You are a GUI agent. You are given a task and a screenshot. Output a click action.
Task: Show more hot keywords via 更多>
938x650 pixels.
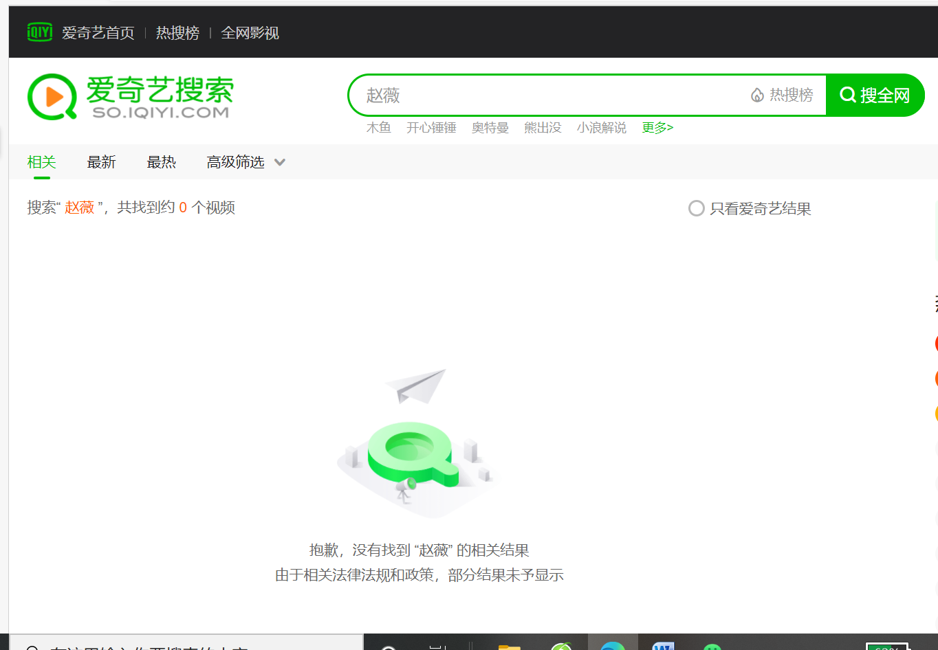tap(657, 128)
